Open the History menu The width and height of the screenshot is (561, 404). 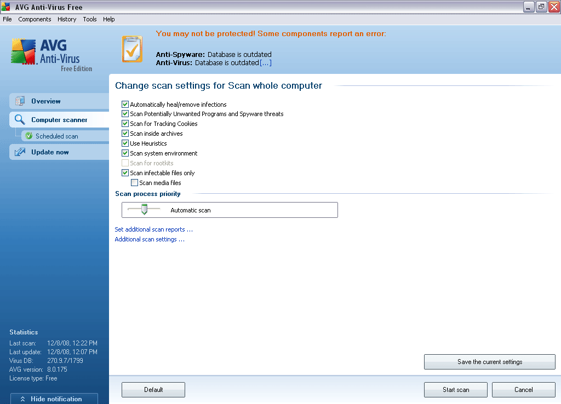click(x=67, y=19)
